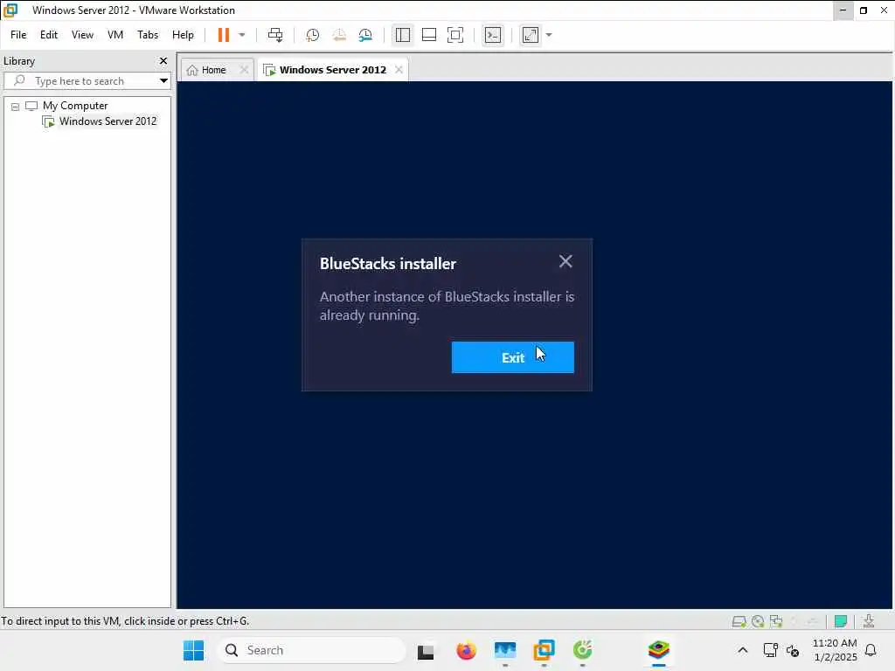Minimize the VMware Workstation window
Viewport: 895px width, 671px height.
coord(843,10)
